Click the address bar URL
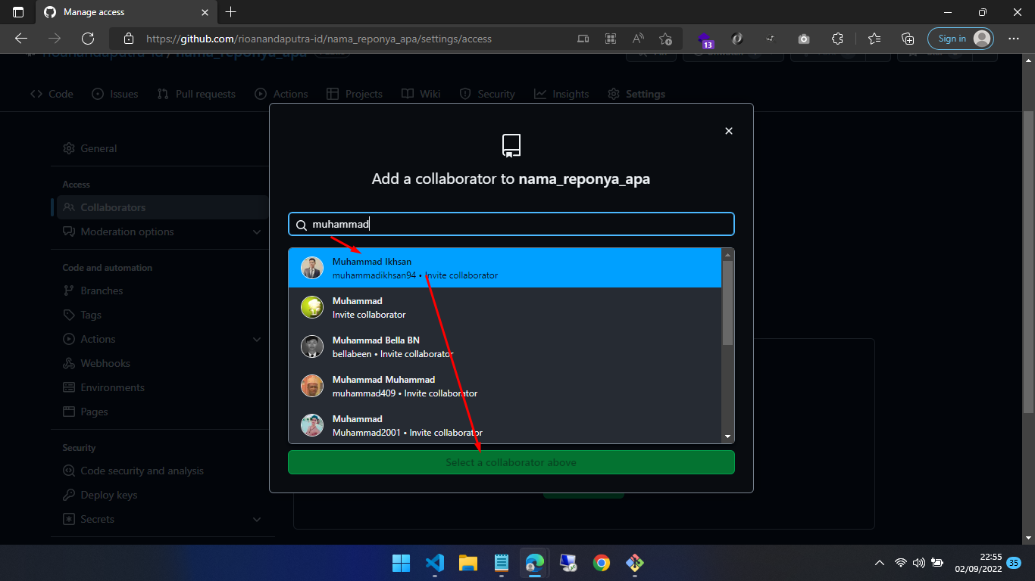Viewport: 1035px width, 581px height. point(318,39)
